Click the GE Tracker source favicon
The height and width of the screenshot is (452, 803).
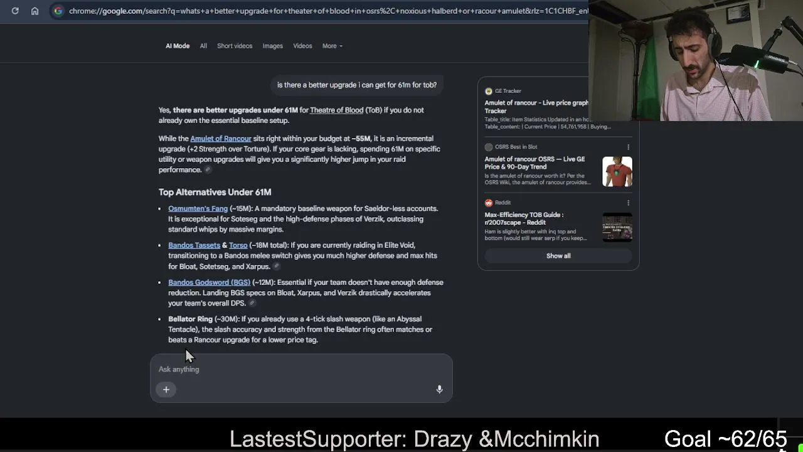489,91
